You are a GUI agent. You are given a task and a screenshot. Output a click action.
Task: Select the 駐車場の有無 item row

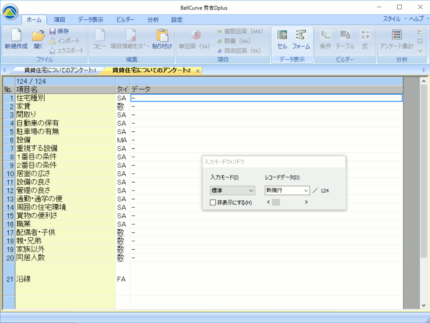[66, 132]
